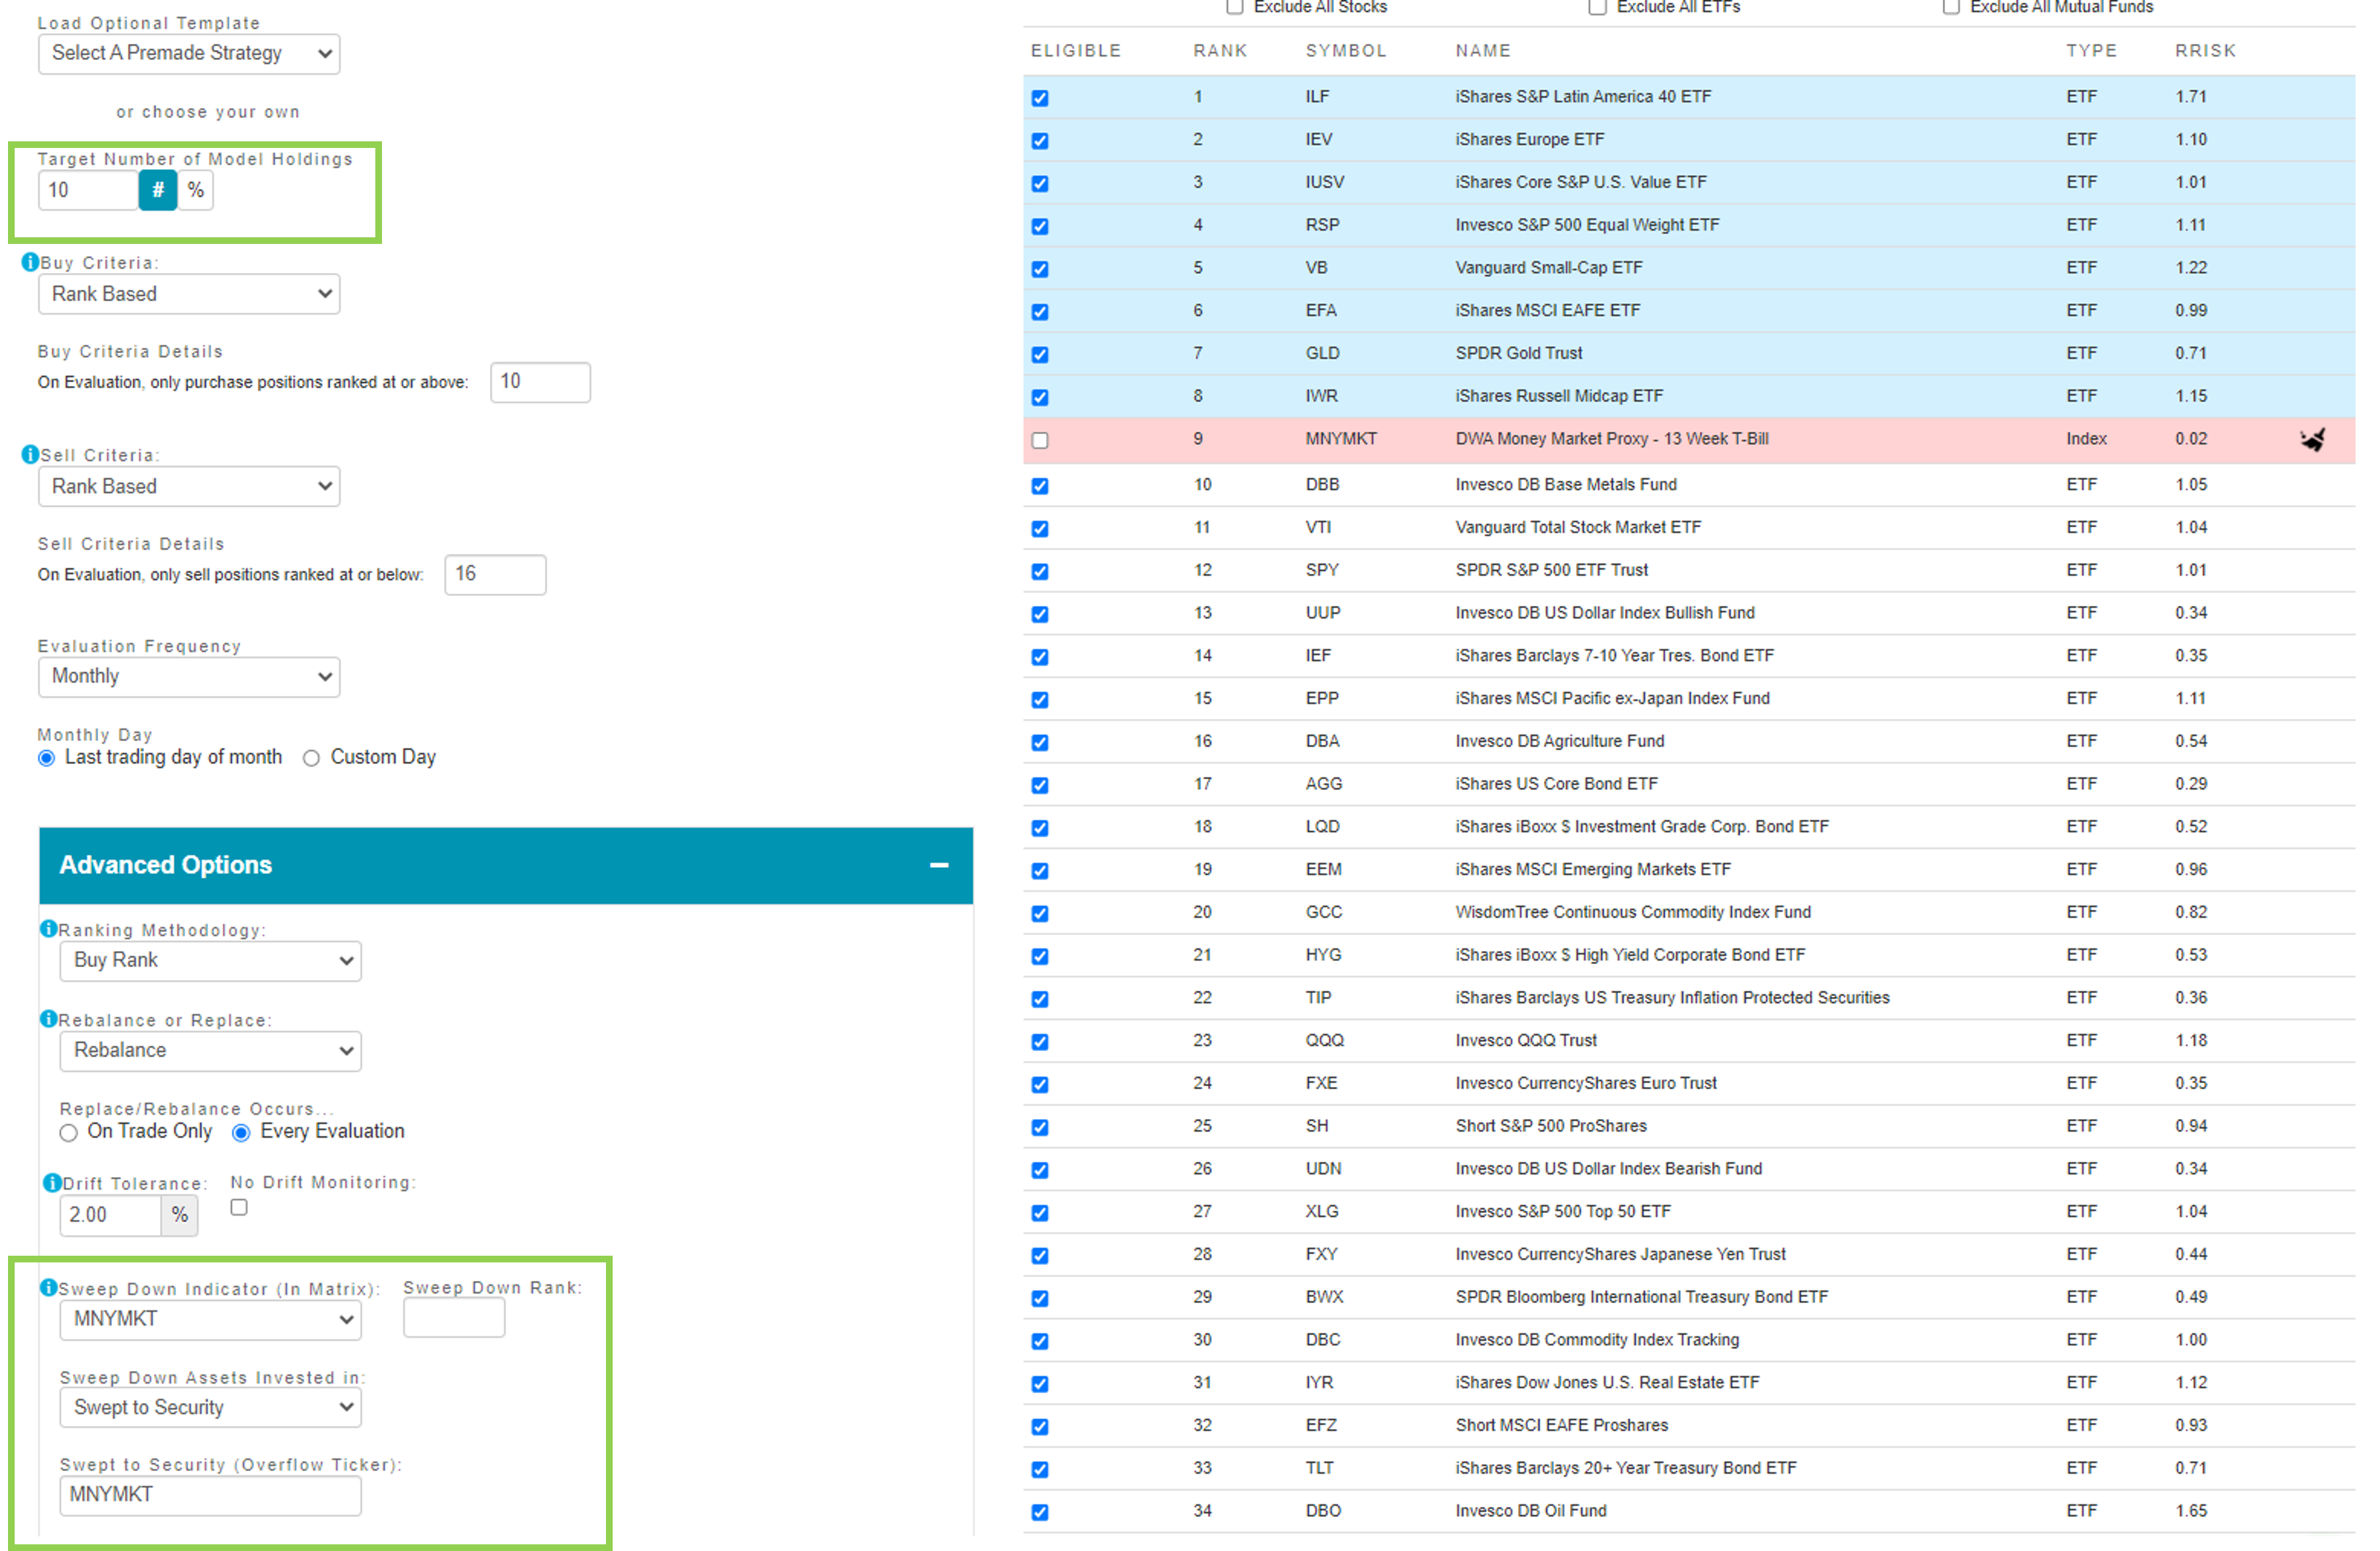This screenshot has width=2380, height=1551.
Task: Open Sweep Down Indicator MNYMKT dropdown
Action: (210, 1320)
